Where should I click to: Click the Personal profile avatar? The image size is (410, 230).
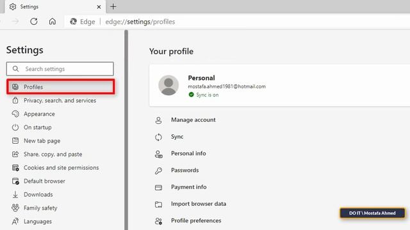point(168,85)
